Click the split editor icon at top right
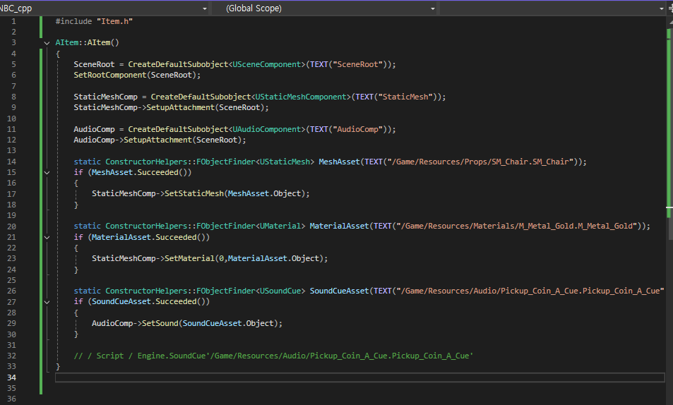 click(670, 8)
